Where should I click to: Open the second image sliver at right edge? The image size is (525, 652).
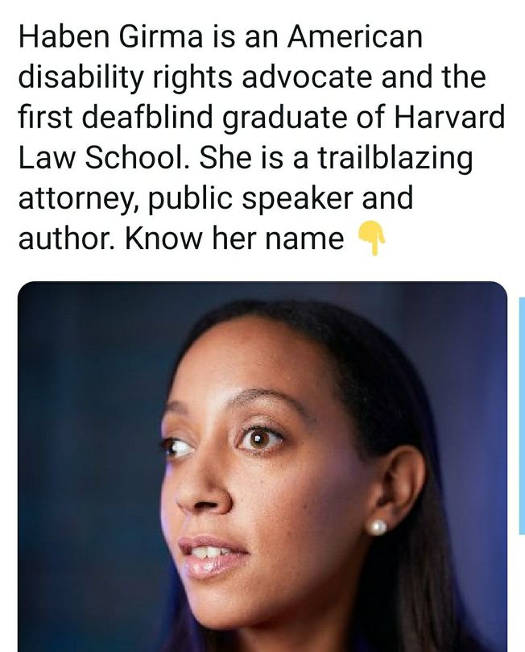tap(522, 415)
